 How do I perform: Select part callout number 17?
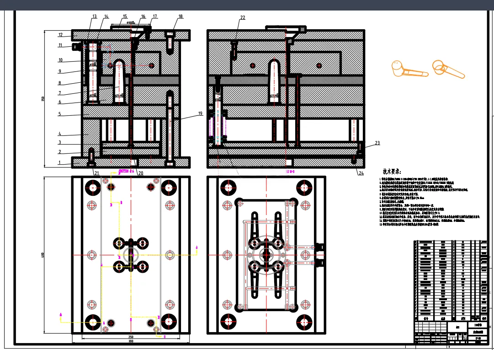coord(155,16)
